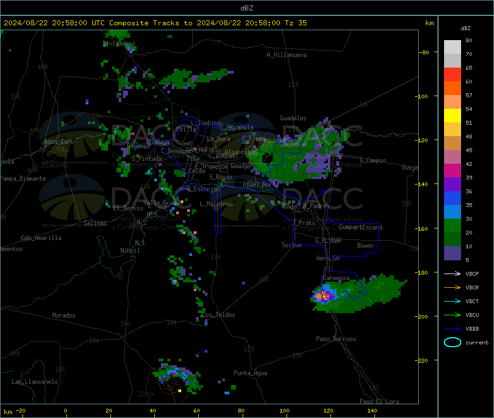Click the '100' tick on bottom km axis
494x418 pixels.
click(x=284, y=410)
